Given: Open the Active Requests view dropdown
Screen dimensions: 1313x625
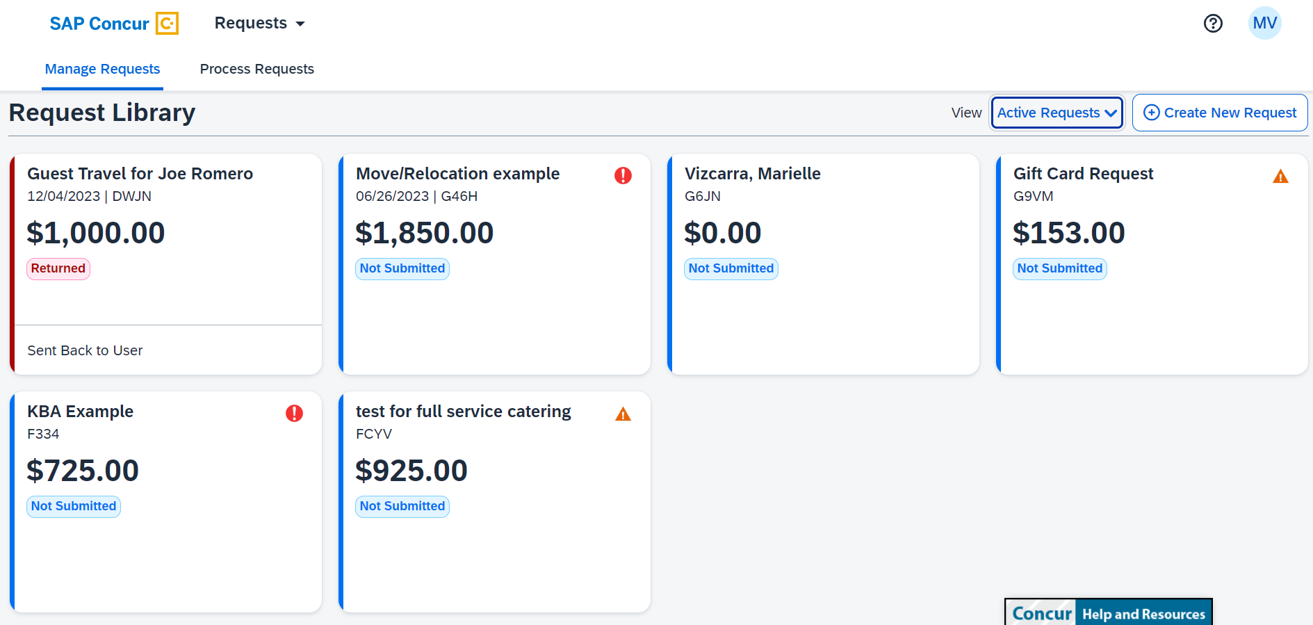Looking at the screenshot, I should click(x=1057, y=113).
